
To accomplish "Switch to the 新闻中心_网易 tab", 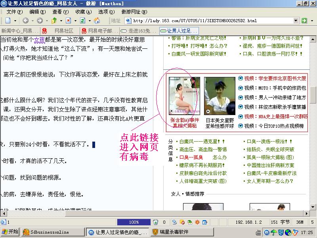I will coord(20,31).
